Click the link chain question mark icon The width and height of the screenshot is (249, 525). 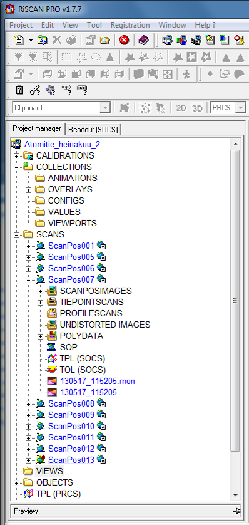tap(35, 90)
